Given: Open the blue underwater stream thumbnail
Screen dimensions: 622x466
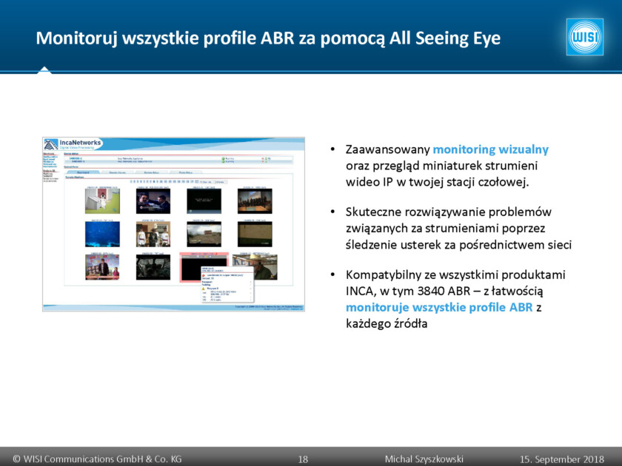Looking at the screenshot, I should click(x=103, y=234).
